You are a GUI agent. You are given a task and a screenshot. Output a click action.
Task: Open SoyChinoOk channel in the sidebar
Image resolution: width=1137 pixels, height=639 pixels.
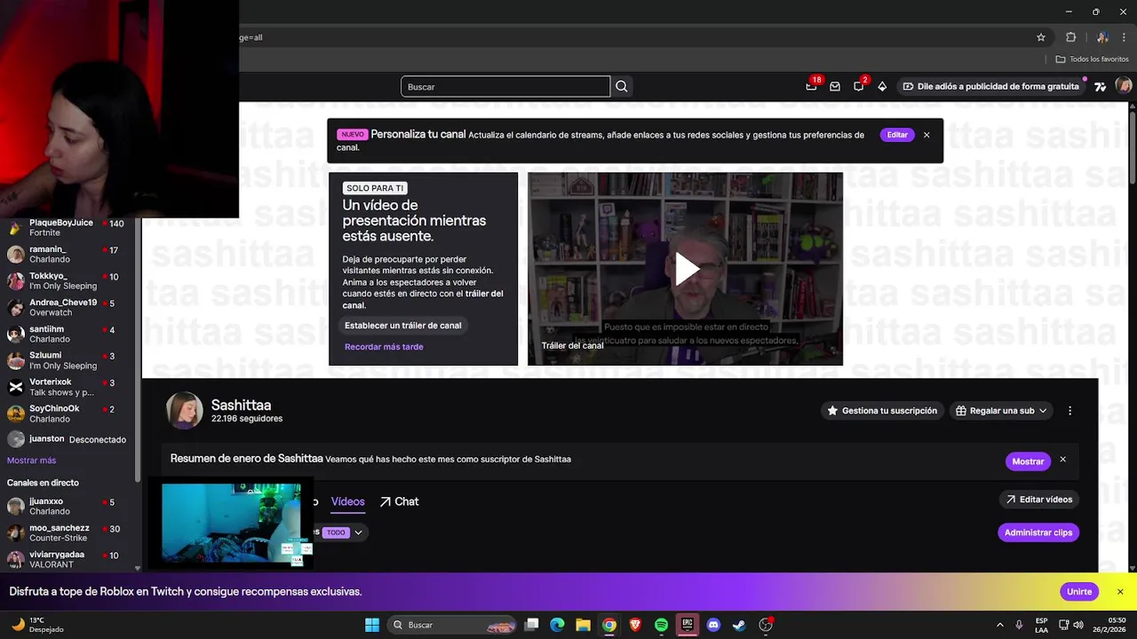pos(68,414)
